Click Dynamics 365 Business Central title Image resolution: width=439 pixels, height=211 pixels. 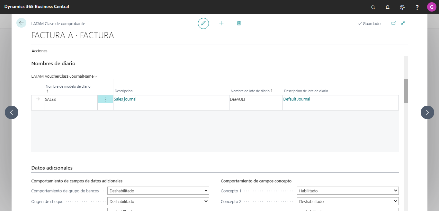[x=37, y=6]
